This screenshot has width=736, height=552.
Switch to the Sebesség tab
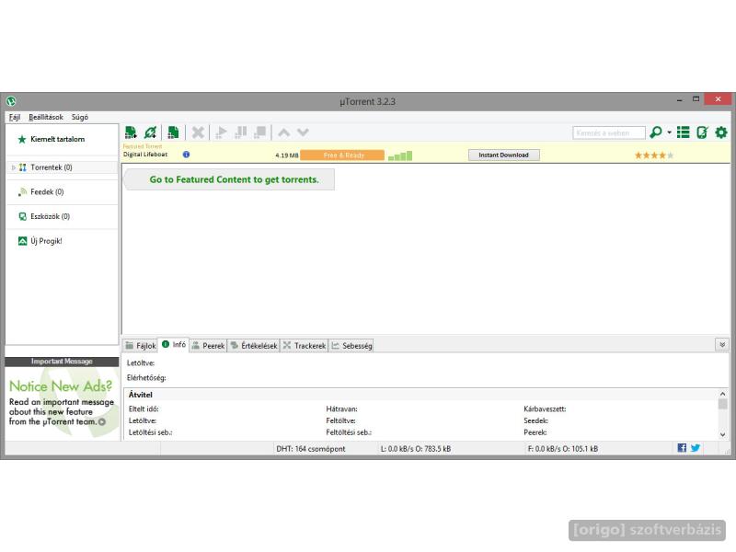pyautogui.click(x=351, y=346)
